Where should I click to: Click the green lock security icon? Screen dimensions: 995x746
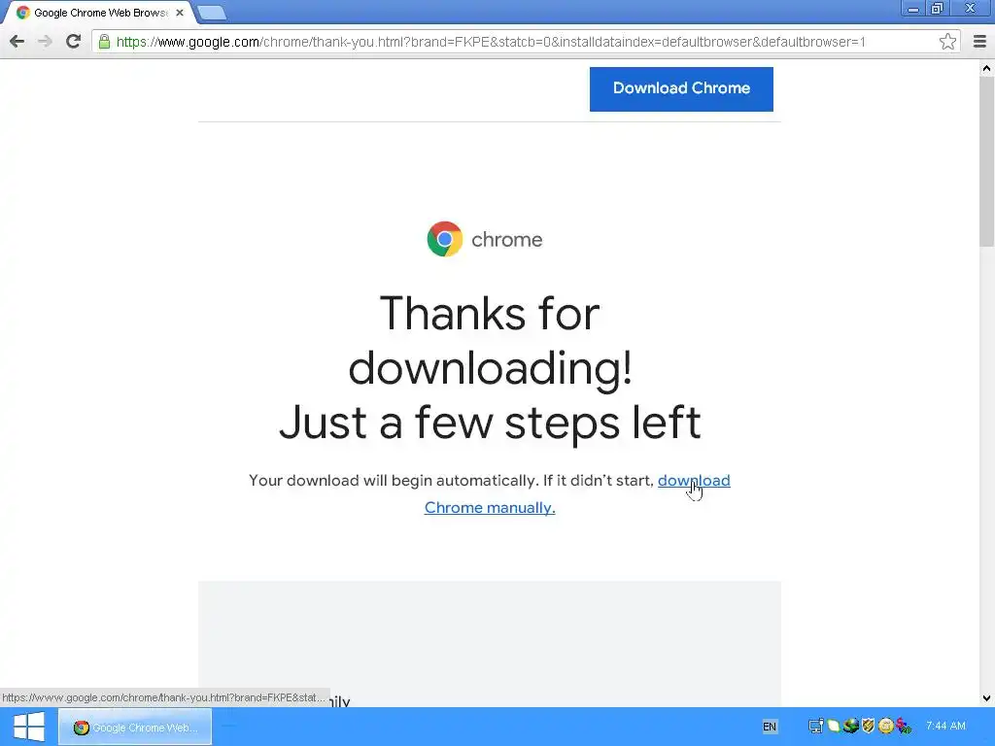[104, 41]
